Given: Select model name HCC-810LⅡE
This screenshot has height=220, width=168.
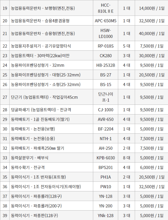Looking at the screenshot, I should click(x=106, y=8).
